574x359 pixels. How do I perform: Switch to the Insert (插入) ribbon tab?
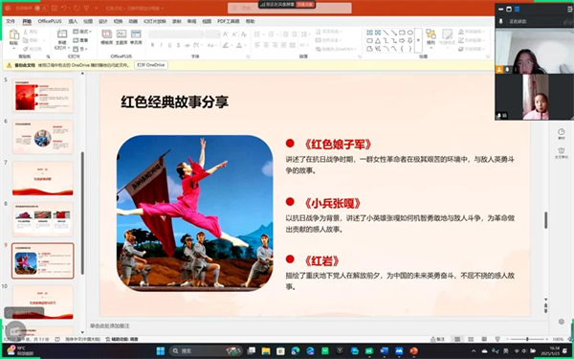tap(73, 21)
